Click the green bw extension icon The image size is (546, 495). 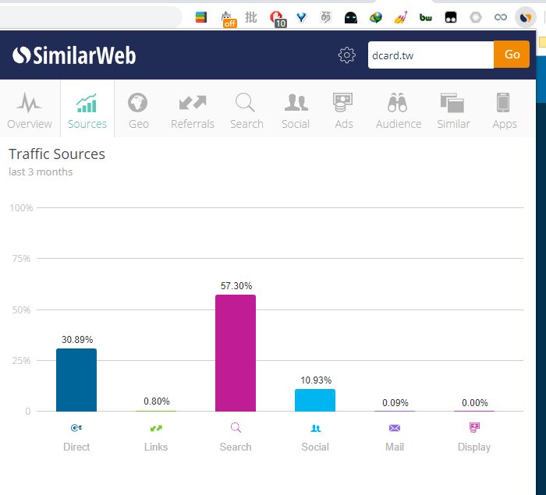(x=425, y=17)
